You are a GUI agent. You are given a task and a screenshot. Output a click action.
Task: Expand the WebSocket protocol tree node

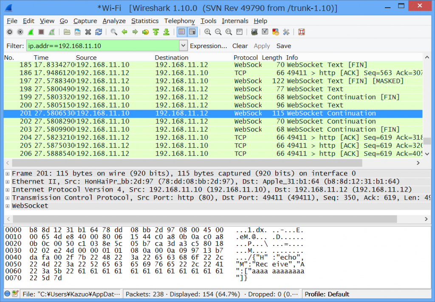click(7, 206)
